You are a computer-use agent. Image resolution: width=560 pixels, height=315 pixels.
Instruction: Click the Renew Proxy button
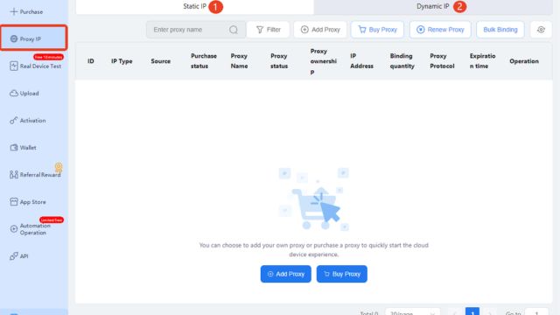(x=440, y=30)
